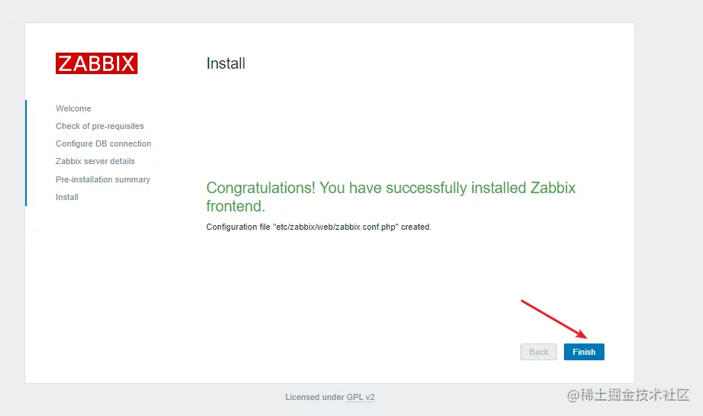Viewport: 703px width, 416px height.
Task: Click the red ZABBIX logo
Action: [96, 63]
